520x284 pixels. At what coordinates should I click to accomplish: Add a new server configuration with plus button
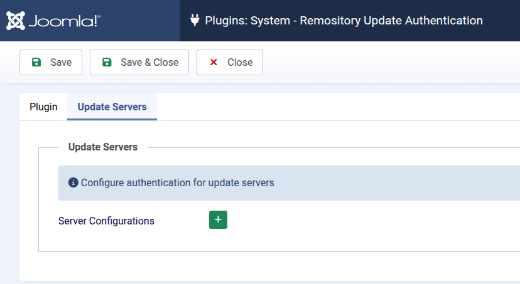pos(218,220)
